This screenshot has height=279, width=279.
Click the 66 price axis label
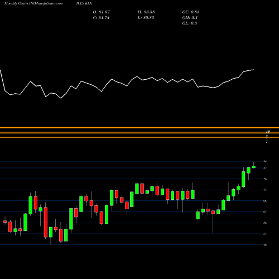[x=265, y=201]
